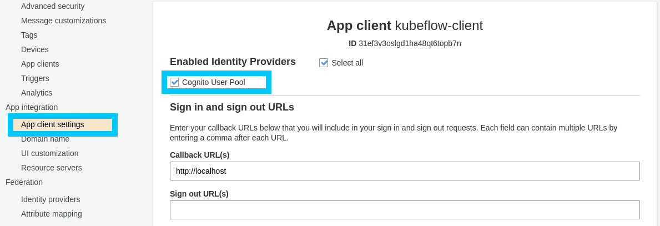Viewport: 660px width, 226px height.
Task: Open the Analytics section
Action: click(37, 93)
